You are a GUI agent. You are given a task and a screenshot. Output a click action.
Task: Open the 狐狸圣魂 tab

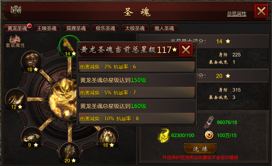(x=76, y=28)
